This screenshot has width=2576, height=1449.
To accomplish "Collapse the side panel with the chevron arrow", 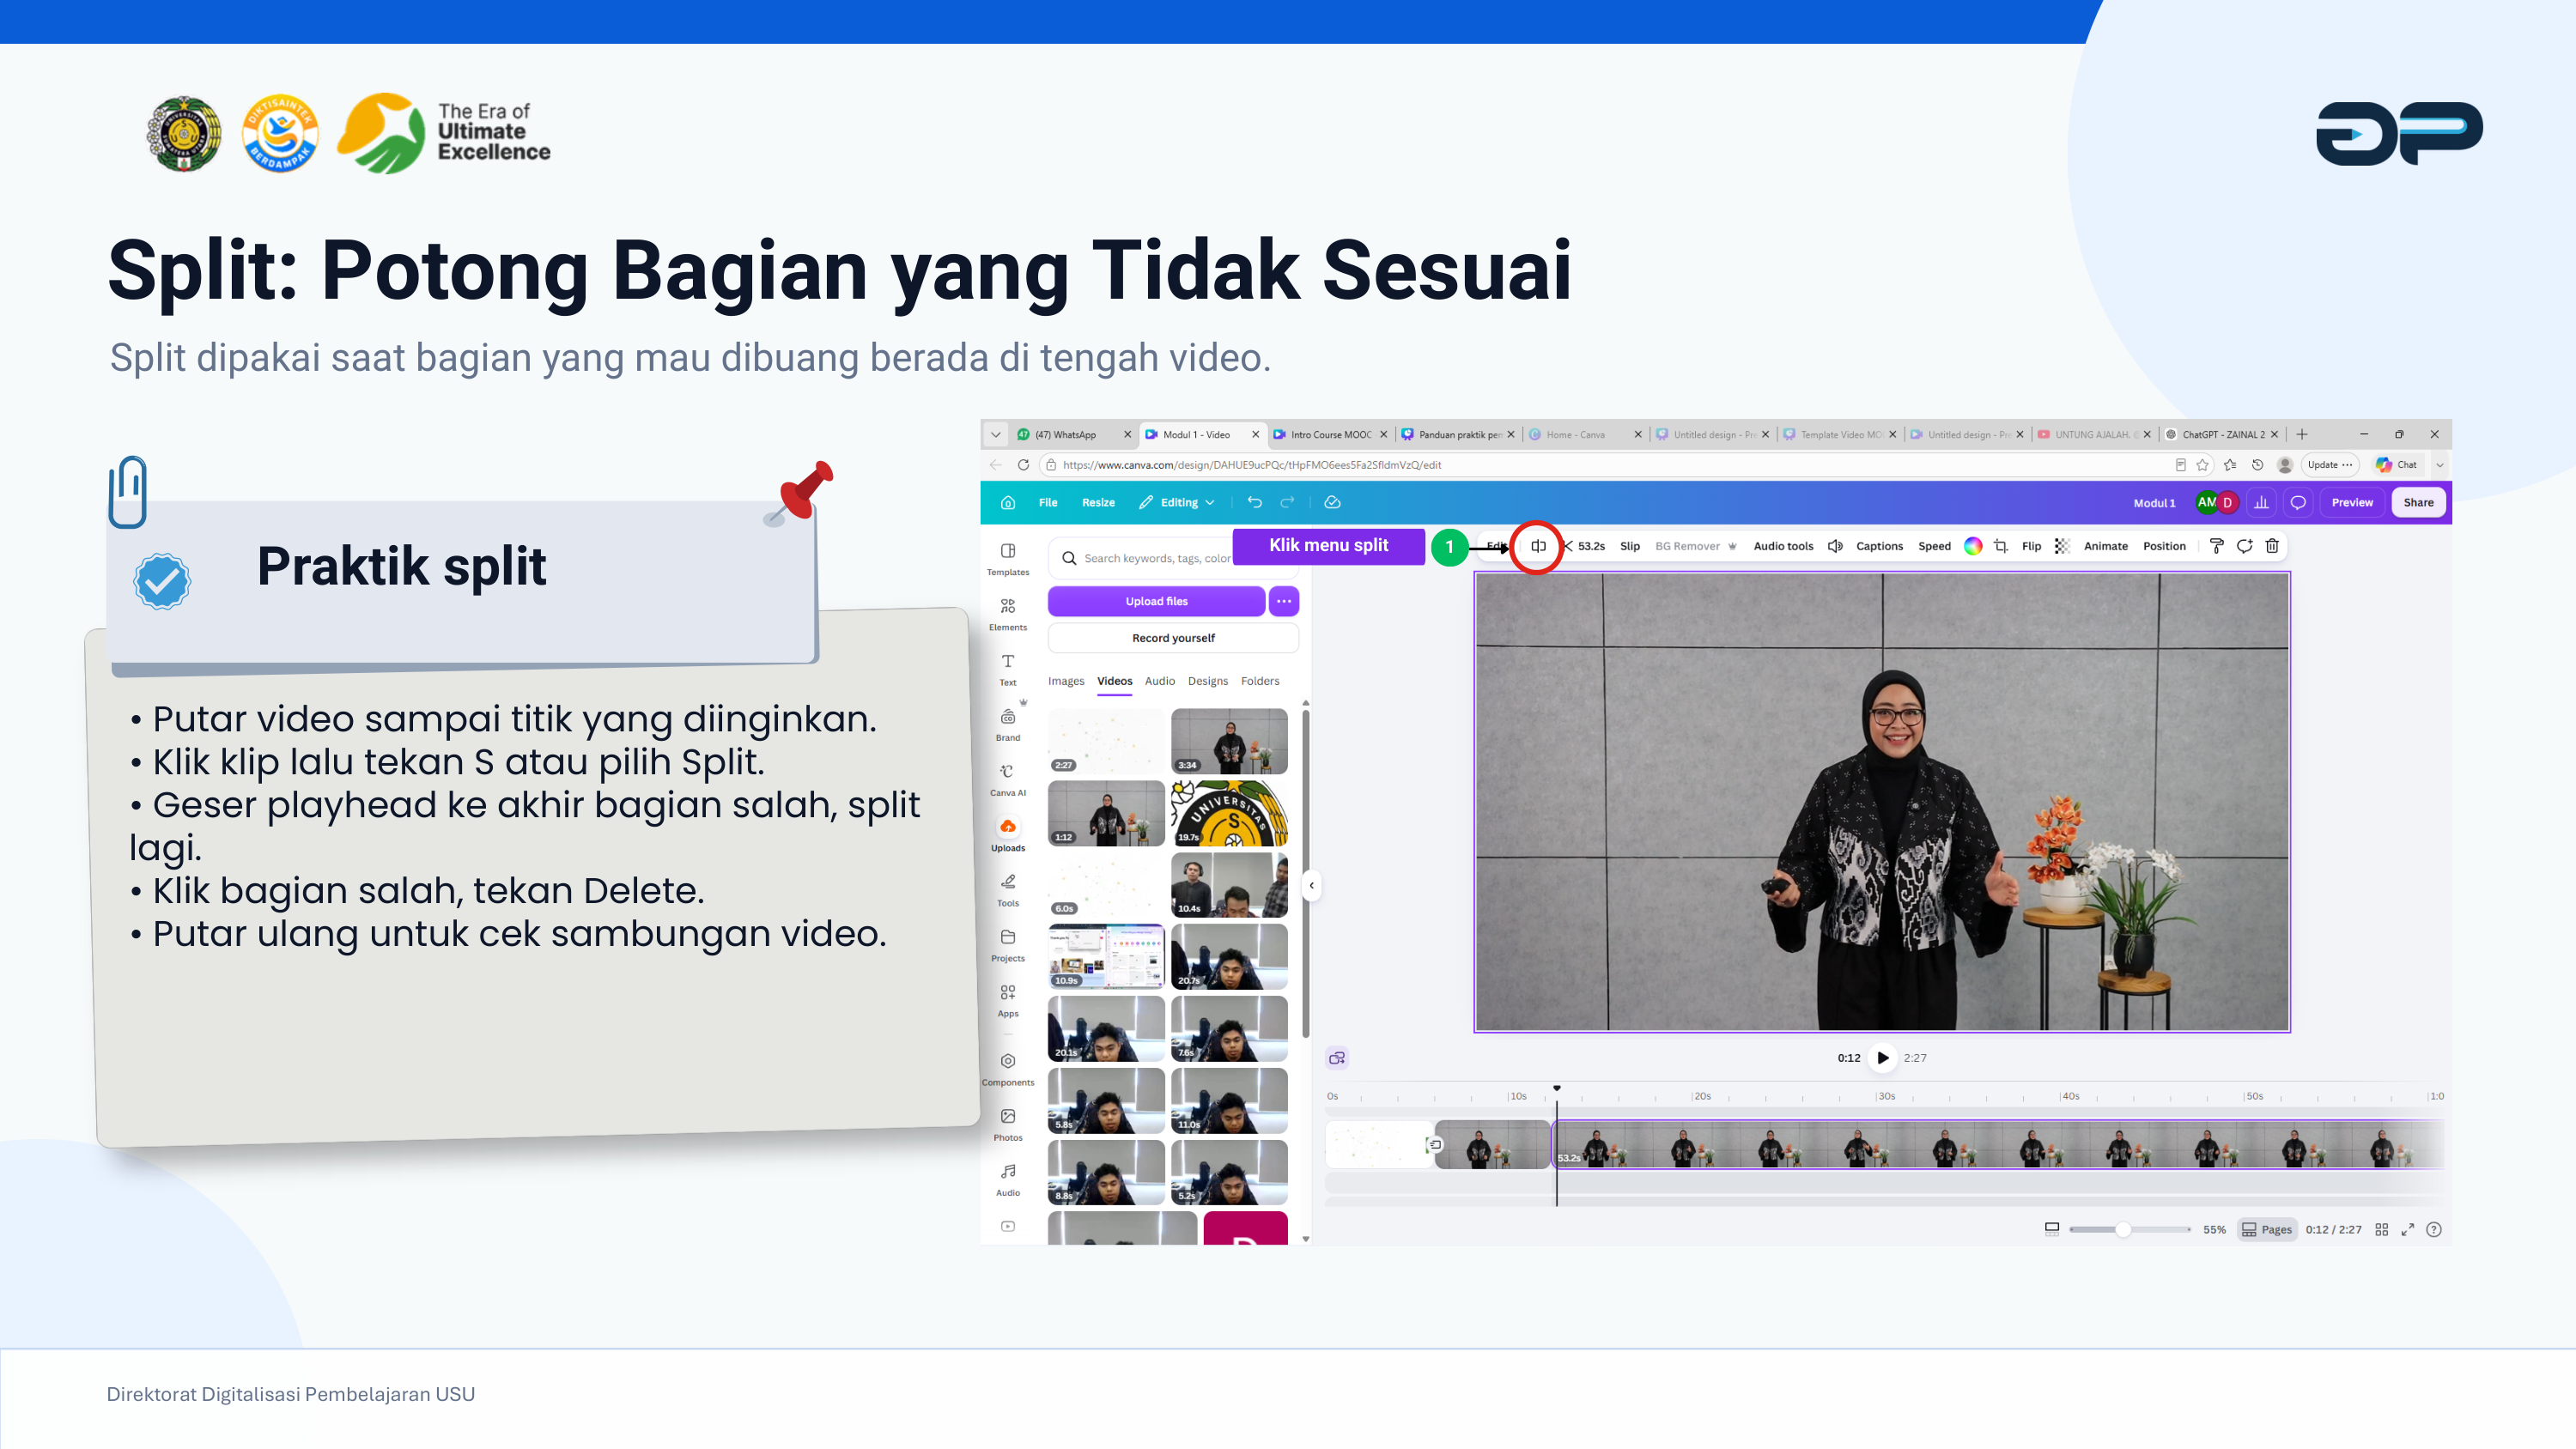I will 1312,885.
